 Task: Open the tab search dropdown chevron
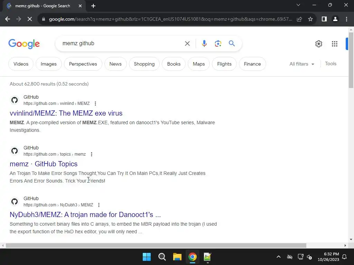click(298, 5)
